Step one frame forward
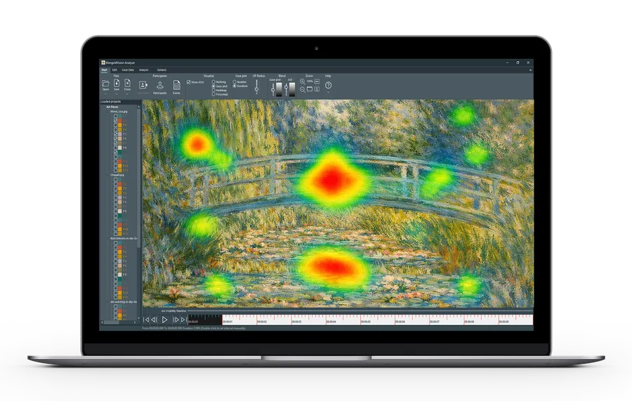Screen dimensions: 632x401 [176, 320]
